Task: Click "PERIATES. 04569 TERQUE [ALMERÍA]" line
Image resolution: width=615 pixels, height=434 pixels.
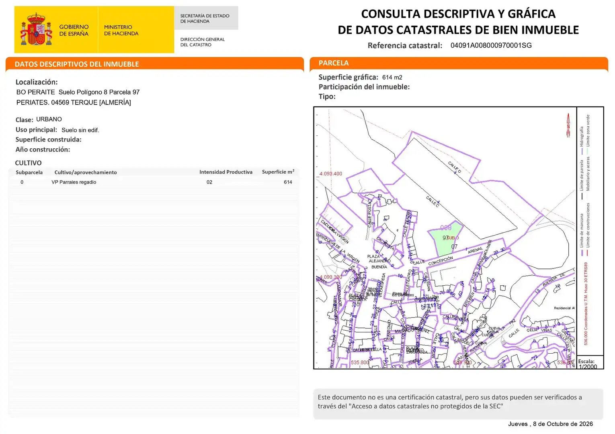Action: [74, 102]
